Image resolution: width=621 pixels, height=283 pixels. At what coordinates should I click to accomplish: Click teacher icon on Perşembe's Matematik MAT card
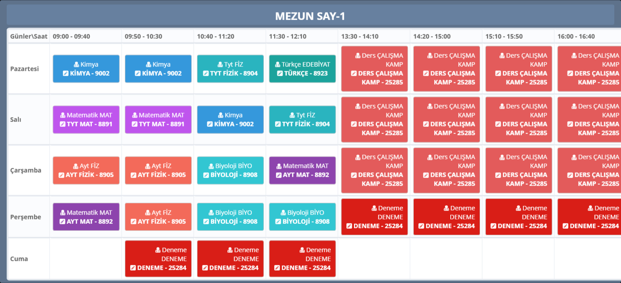click(63, 213)
